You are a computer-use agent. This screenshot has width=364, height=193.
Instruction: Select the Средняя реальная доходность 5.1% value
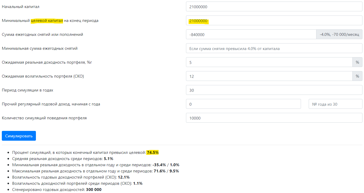click(x=109, y=159)
